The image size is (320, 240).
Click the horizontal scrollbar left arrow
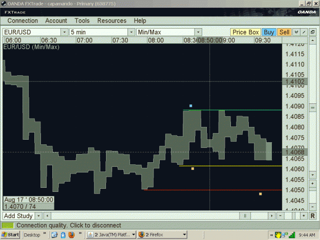pos(47,216)
